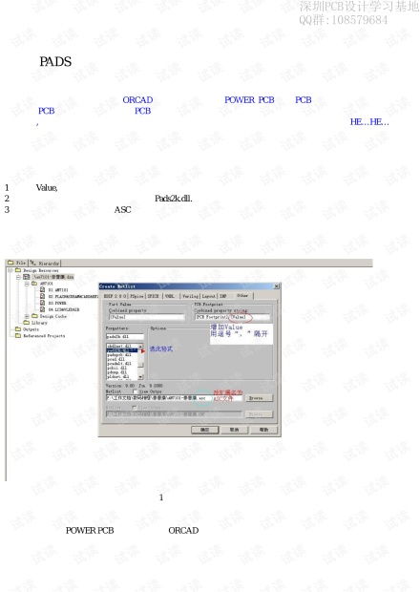Switch to the Layout tab in Create Netlist
The width and height of the screenshot is (420, 592).
209,296
